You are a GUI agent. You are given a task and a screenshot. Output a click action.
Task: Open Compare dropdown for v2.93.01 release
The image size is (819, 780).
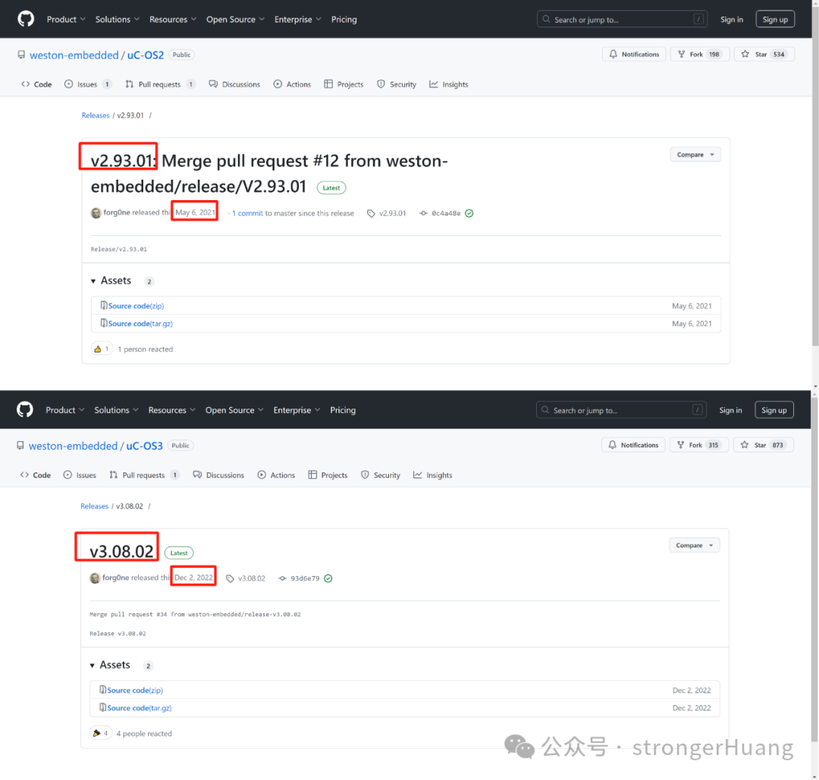pyautogui.click(x=695, y=155)
